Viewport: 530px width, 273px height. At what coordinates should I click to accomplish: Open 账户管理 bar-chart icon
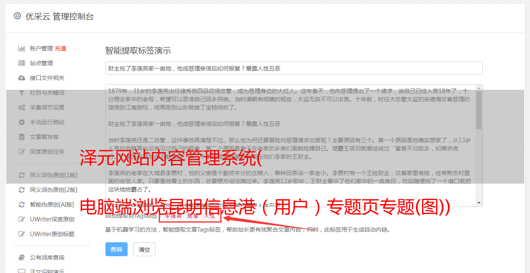22,48
